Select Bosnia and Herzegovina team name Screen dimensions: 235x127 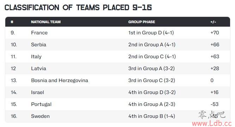pyautogui.click(x=60, y=80)
